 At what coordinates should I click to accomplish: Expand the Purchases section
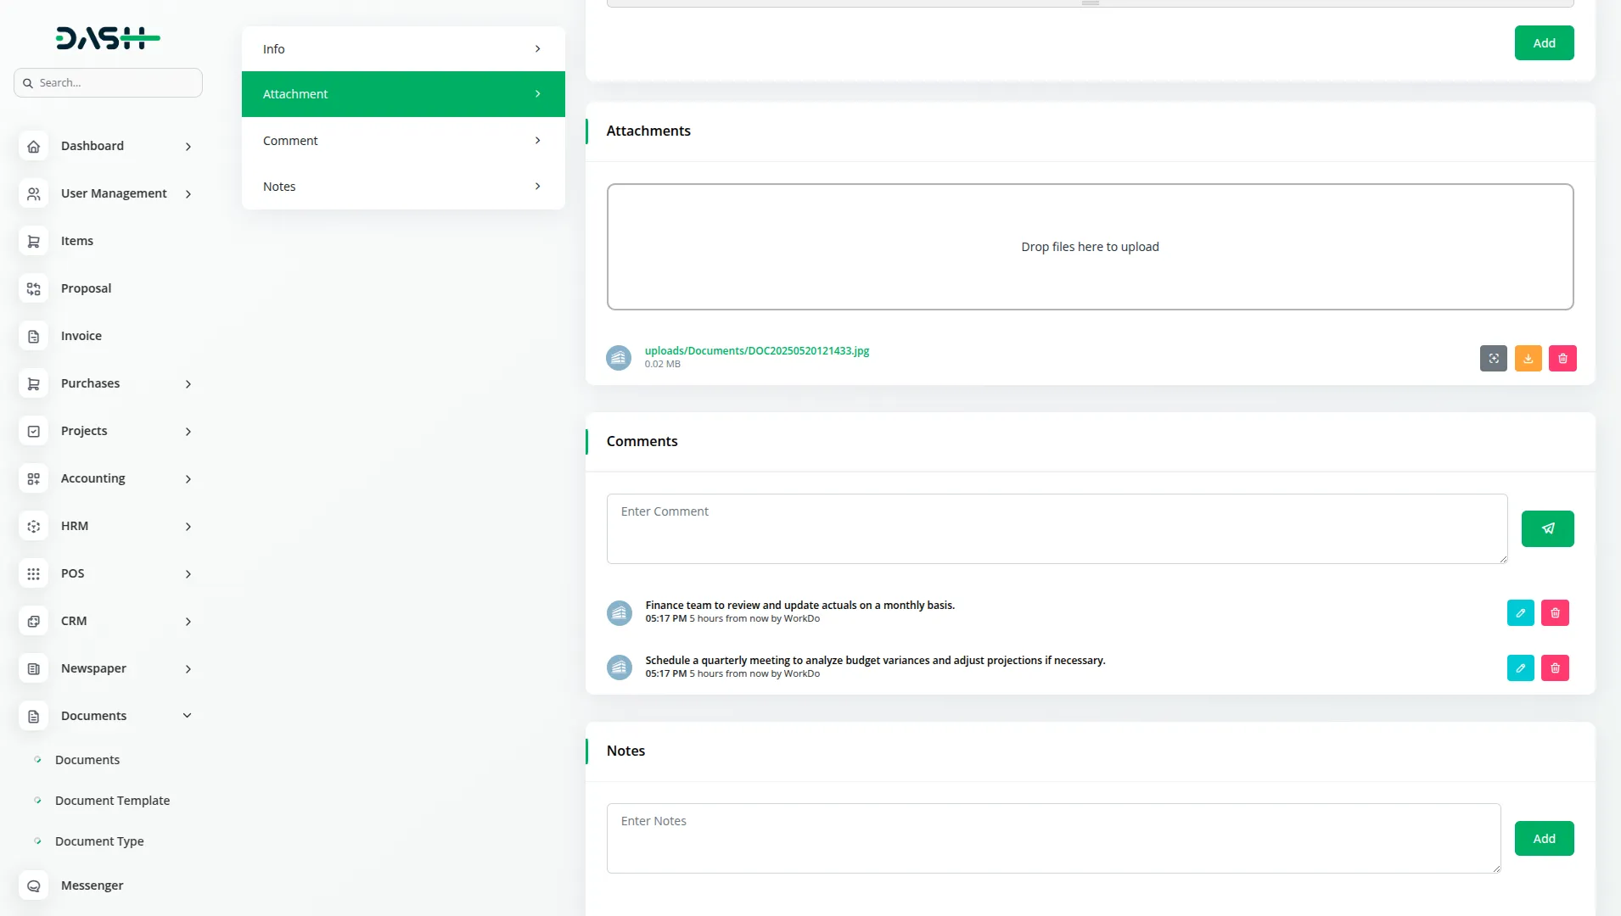(x=90, y=383)
